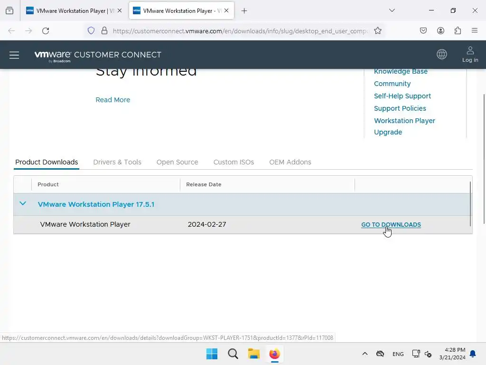486x365 pixels.
Task: Click VMware Workstation Player product cell
Action: click(x=85, y=224)
